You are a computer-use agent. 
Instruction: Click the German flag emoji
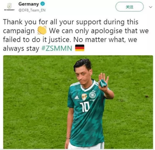[x=80, y=48]
